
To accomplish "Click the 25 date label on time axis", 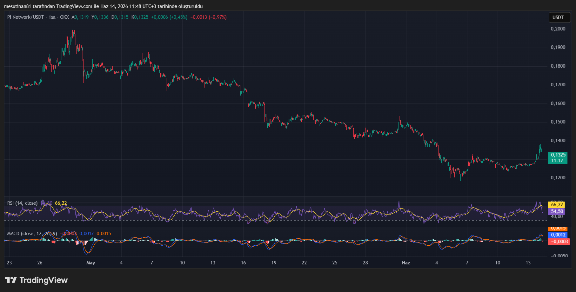I will (x=335, y=263).
